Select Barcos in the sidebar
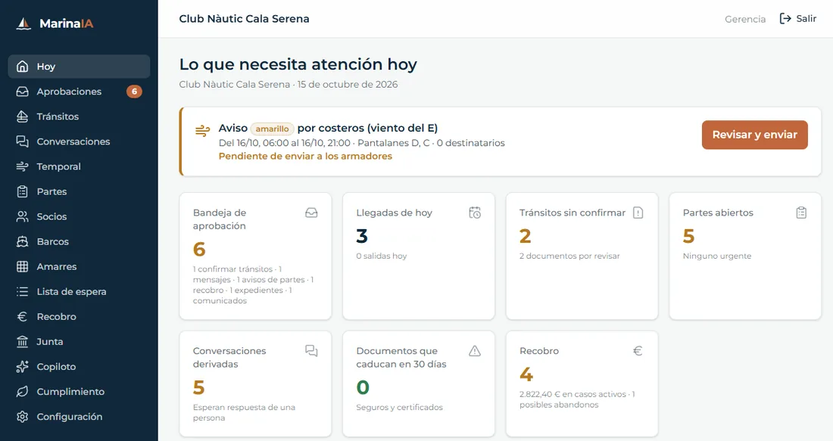This screenshot has width=833, height=441. point(80,241)
